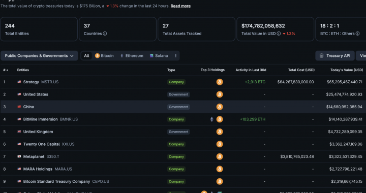Filter by the Ethereum tab

click(132, 56)
